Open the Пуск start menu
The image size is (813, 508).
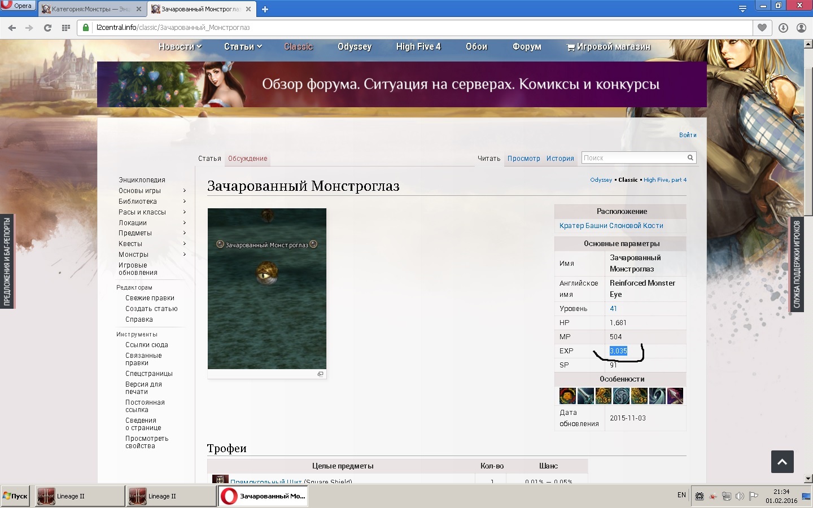tap(15, 496)
